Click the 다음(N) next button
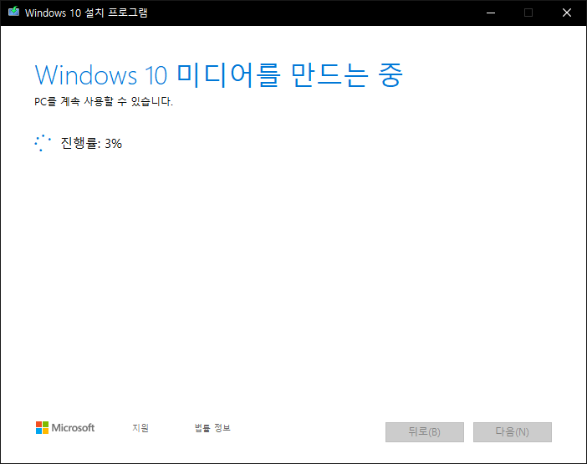This screenshot has width=587, height=464. click(512, 432)
